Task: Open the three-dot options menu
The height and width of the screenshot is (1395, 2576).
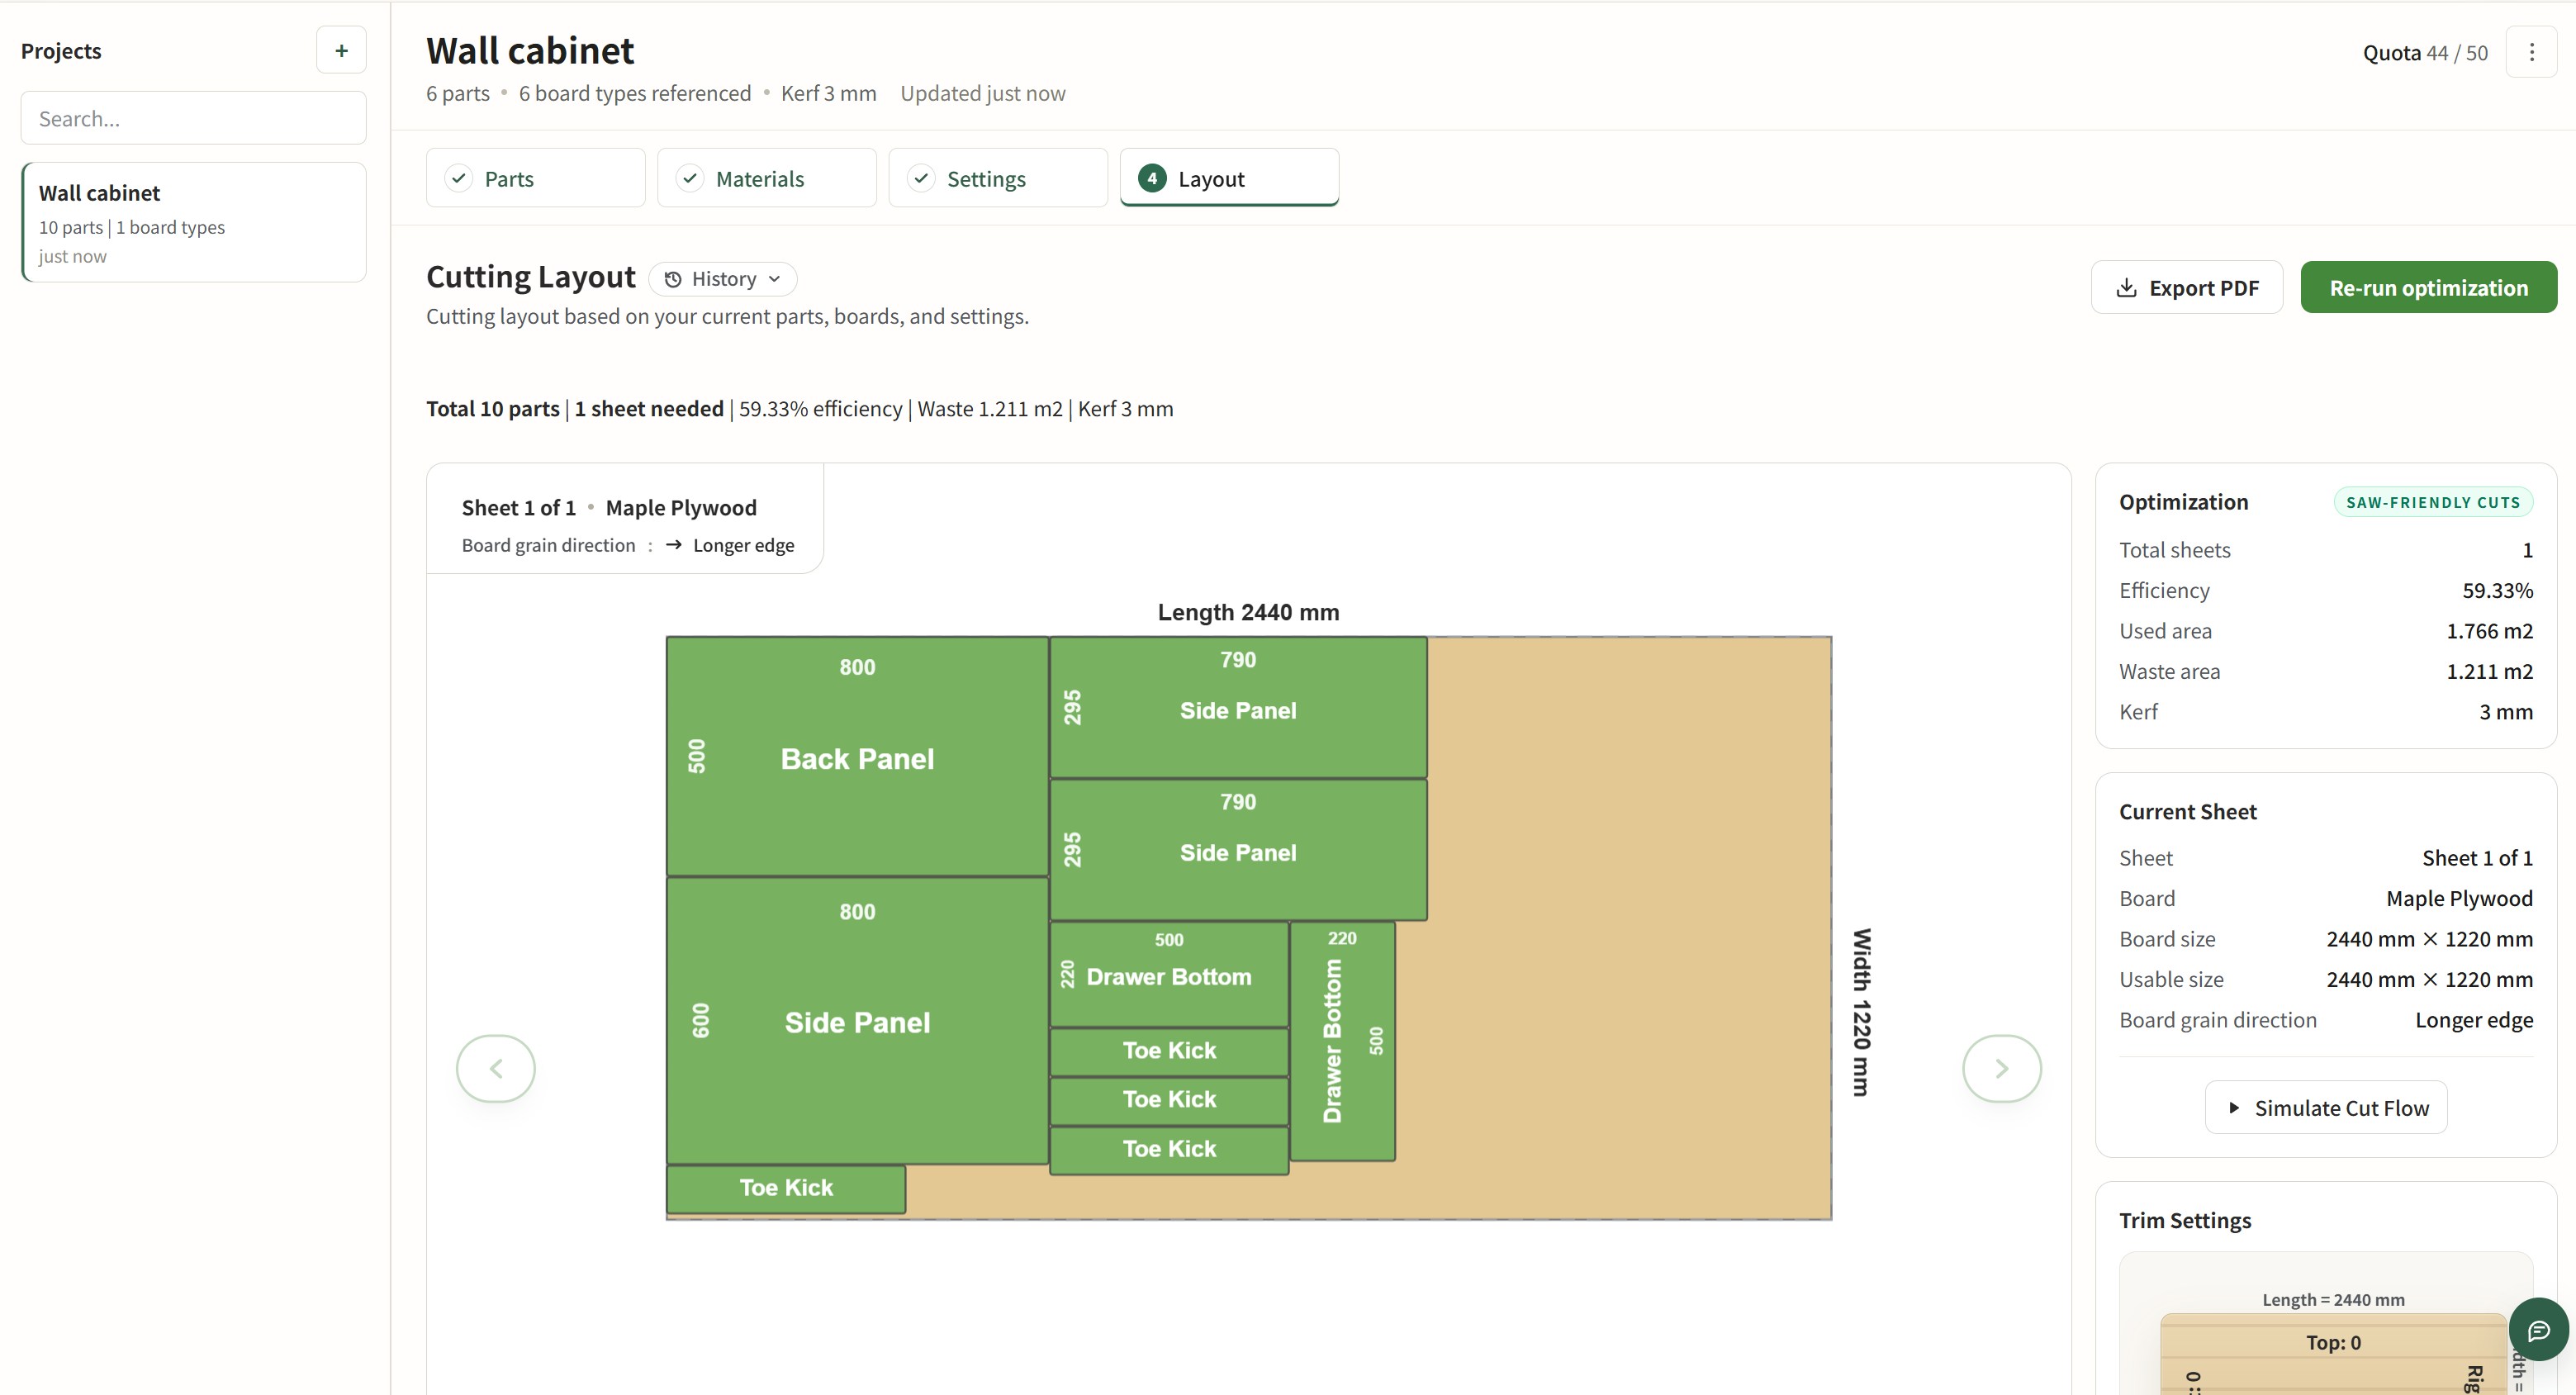Action: pos(2531,52)
